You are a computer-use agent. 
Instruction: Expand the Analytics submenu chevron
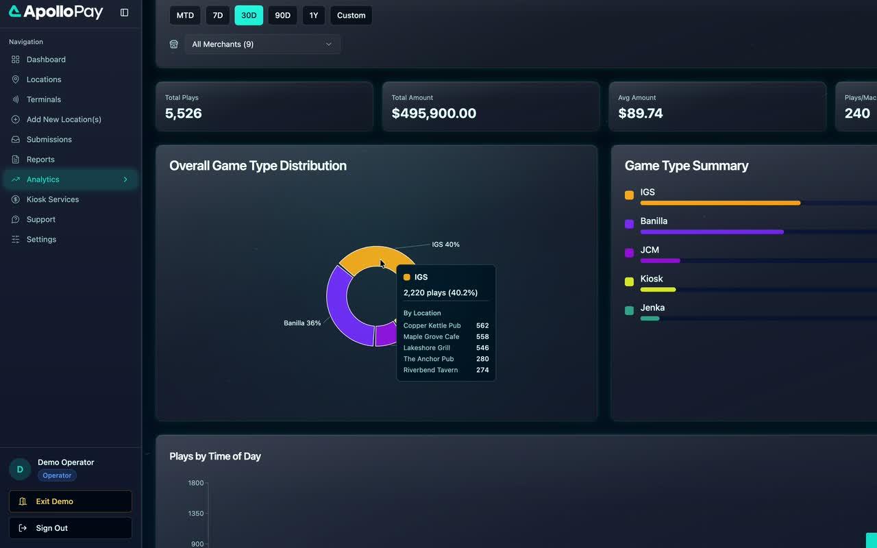[x=125, y=179]
